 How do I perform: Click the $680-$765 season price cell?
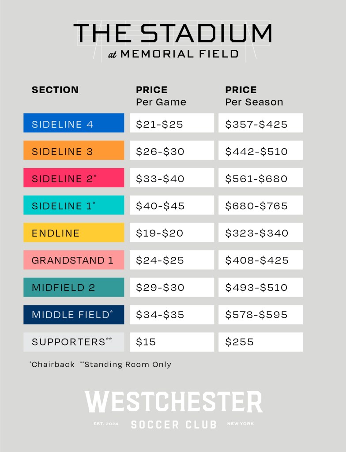(x=261, y=205)
